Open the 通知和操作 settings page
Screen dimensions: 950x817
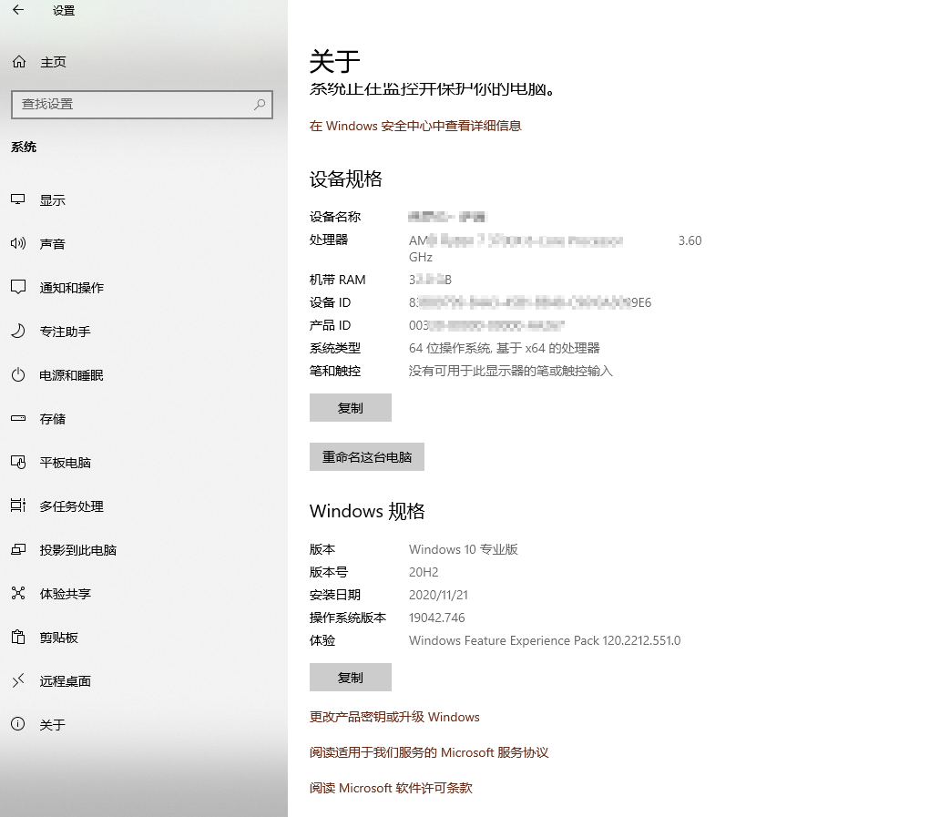[x=144, y=287]
